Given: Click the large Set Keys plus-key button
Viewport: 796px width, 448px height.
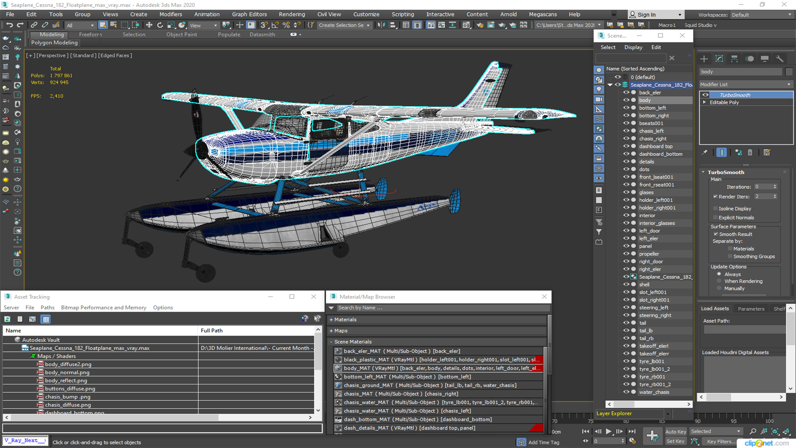Looking at the screenshot, I should pos(652,436).
